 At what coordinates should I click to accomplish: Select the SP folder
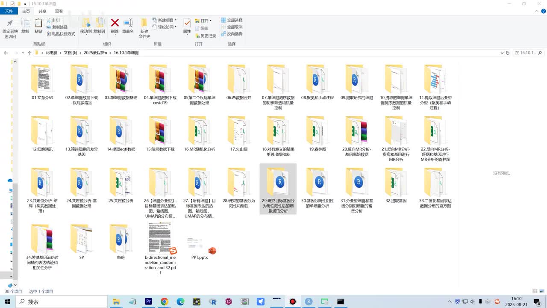[82, 242]
